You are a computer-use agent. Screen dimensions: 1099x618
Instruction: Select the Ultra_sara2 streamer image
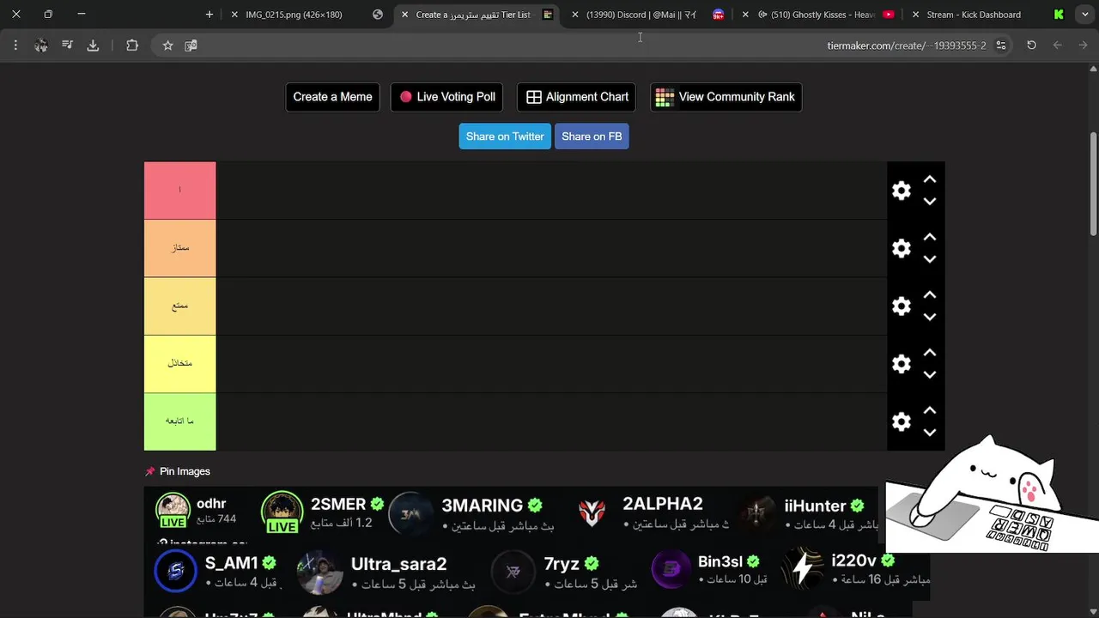click(386, 573)
